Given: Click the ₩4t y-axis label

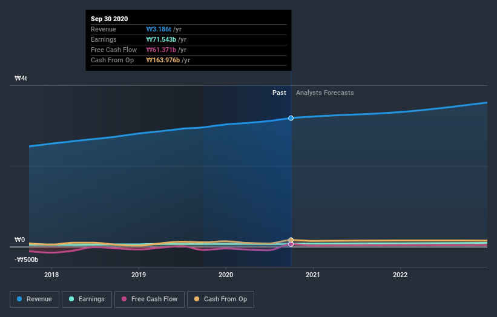Looking at the screenshot, I should tap(21, 78).
